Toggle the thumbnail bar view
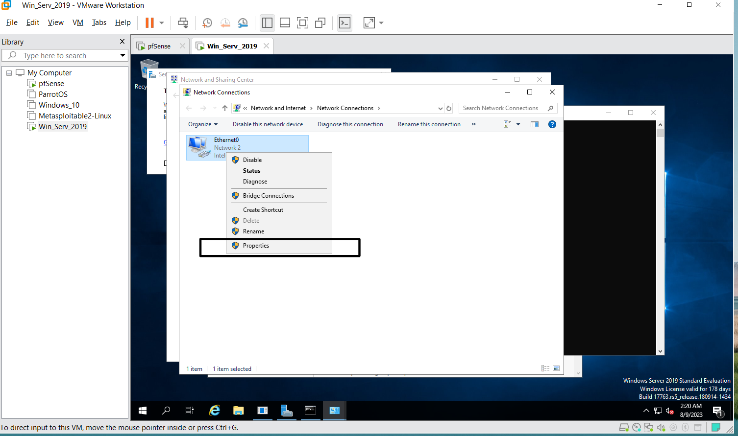 pos(285,23)
